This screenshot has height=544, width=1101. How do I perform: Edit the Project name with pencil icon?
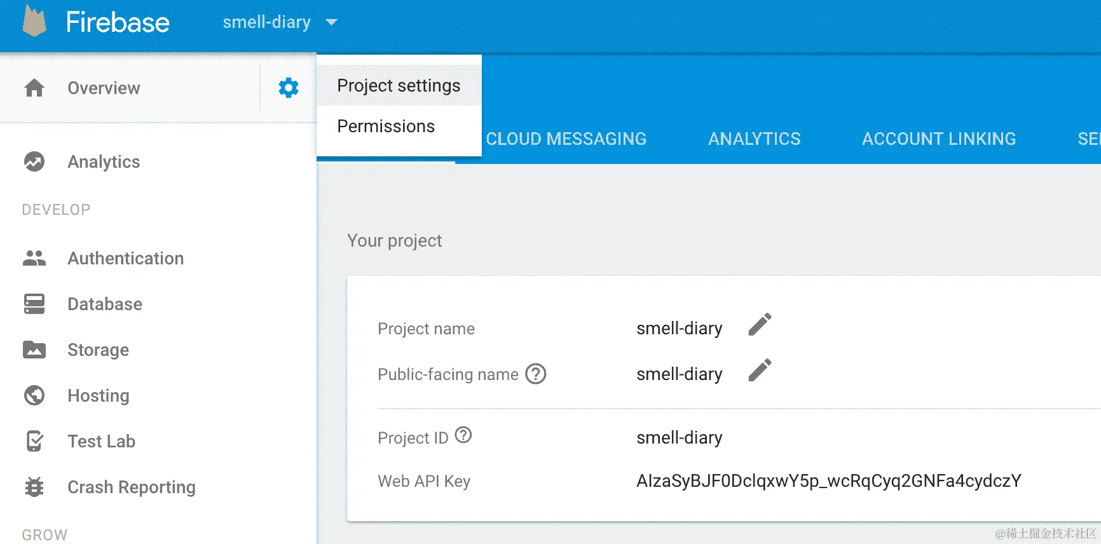pyautogui.click(x=760, y=324)
